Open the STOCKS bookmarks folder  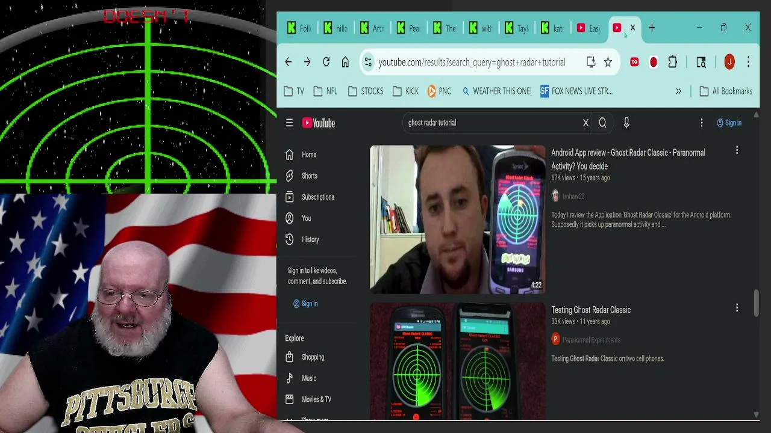click(x=366, y=91)
